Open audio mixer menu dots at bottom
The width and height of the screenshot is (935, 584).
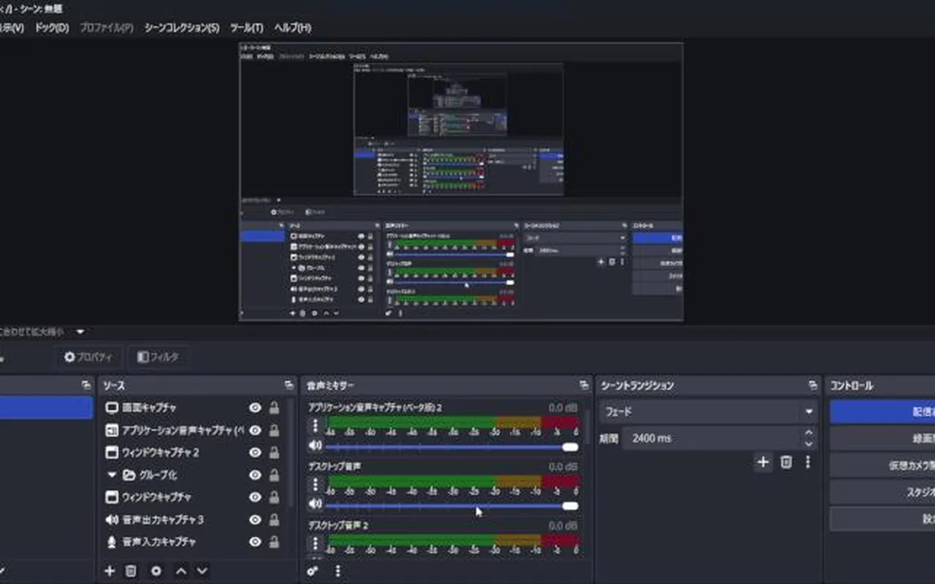click(x=338, y=571)
